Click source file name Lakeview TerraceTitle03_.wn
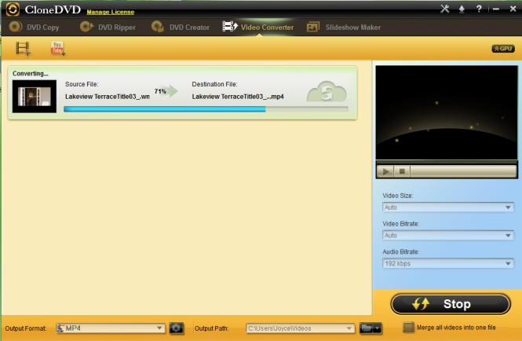Viewport: 522px width, 341px height. (x=108, y=97)
